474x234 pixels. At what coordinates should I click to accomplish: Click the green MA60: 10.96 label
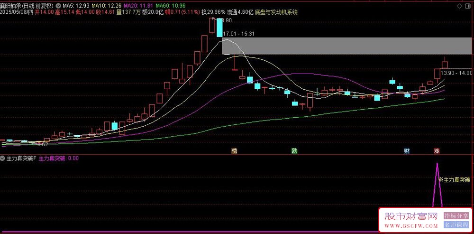[171, 6]
